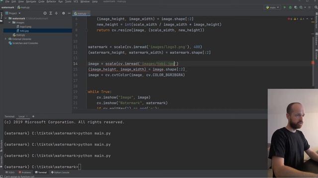Open the dropdown arrow next to the Profile icon
The height and width of the screenshot is (178, 318).
(305, 7)
